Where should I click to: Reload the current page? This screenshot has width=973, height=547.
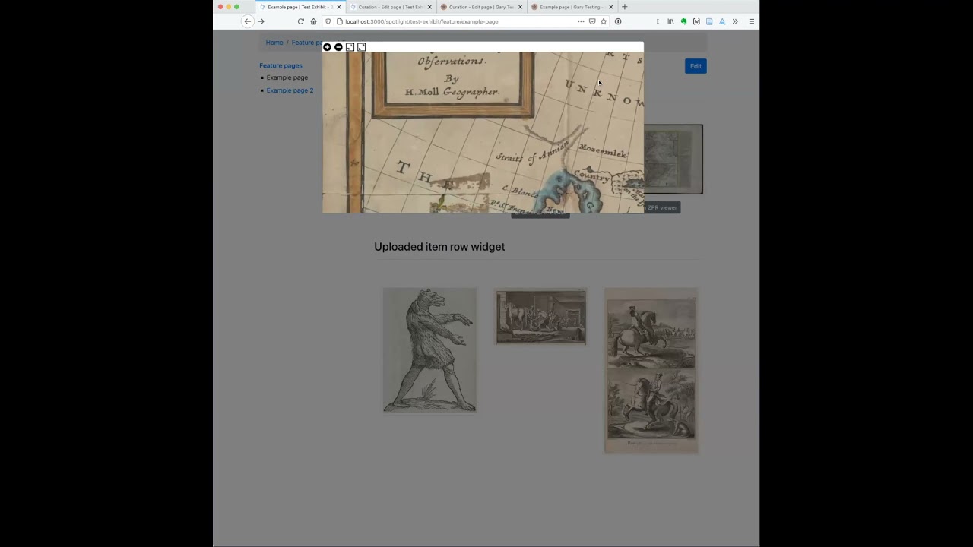(x=301, y=21)
